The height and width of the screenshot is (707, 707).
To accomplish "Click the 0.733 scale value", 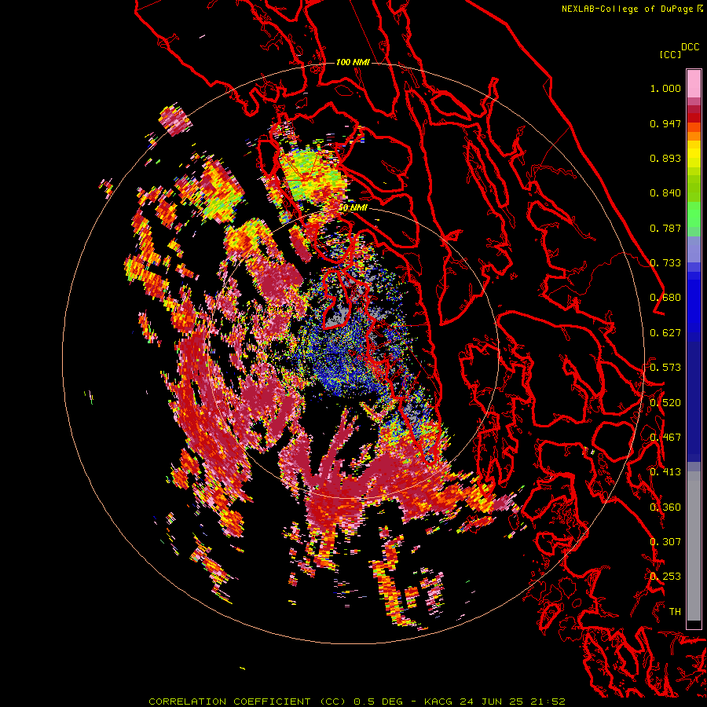I will pos(665,263).
